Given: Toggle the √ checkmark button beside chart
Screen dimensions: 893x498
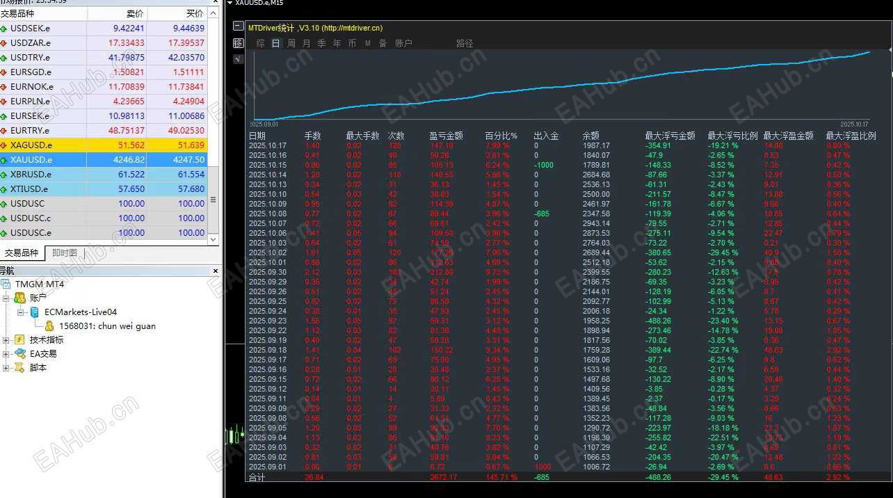Looking at the screenshot, I should [239, 59].
